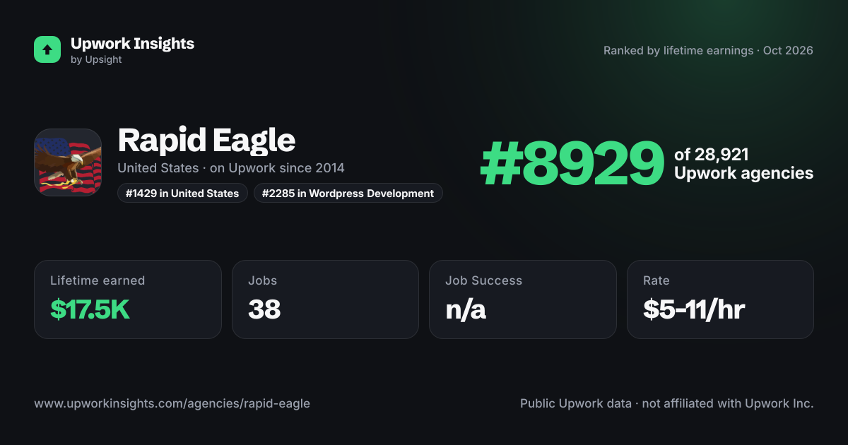Click 'United States · on Upwork since 2014'
848x445 pixels.
[231, 168]
